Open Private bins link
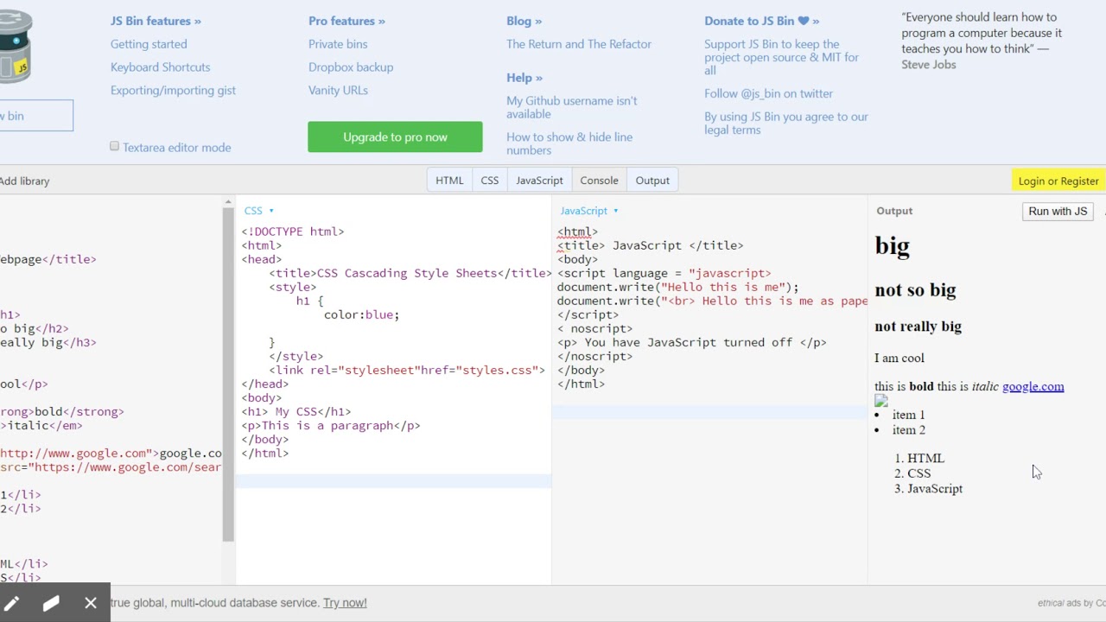 tap(338, 44)
